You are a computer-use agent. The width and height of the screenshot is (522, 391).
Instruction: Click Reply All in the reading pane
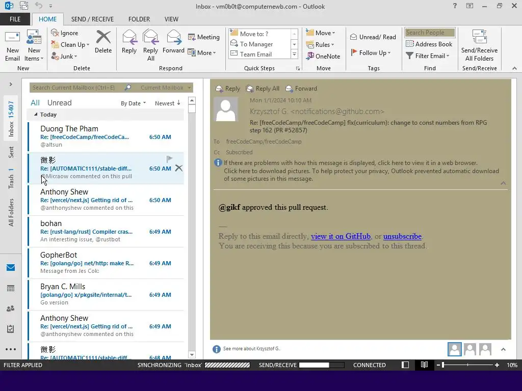pos(263,89)
